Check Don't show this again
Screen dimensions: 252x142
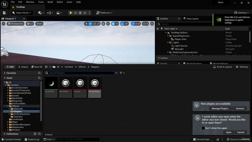pyautogui.click(x=203, y=128)
